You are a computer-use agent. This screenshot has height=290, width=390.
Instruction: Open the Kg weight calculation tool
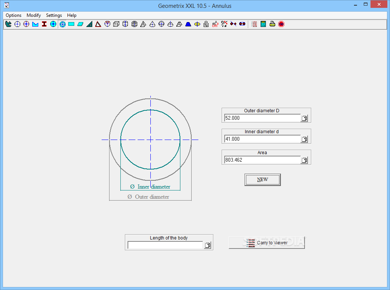[x=206, y=24]
